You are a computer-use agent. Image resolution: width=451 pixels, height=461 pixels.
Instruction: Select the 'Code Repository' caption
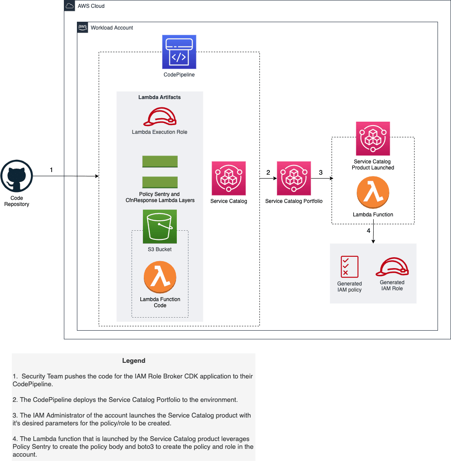(x=17, y=201)
